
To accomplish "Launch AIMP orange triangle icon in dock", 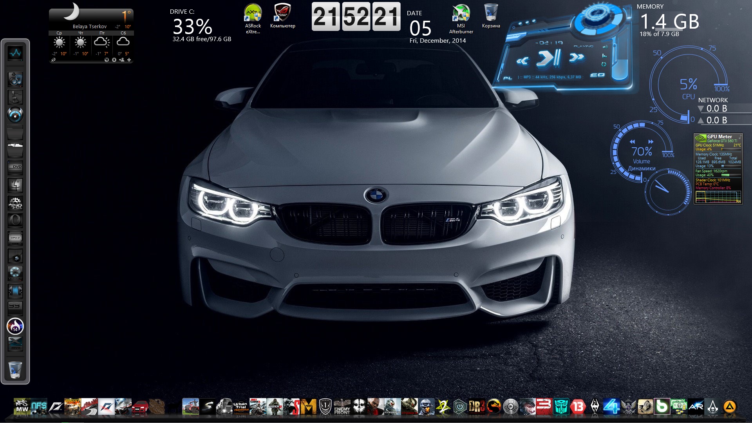I will 729,407.
